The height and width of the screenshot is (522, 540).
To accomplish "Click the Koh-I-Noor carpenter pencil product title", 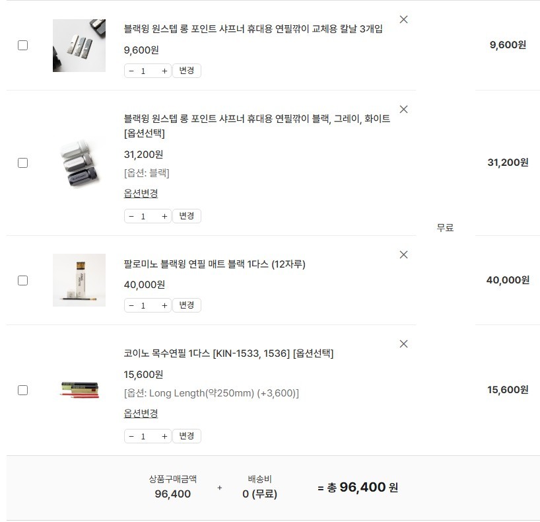I will point(228,354).
